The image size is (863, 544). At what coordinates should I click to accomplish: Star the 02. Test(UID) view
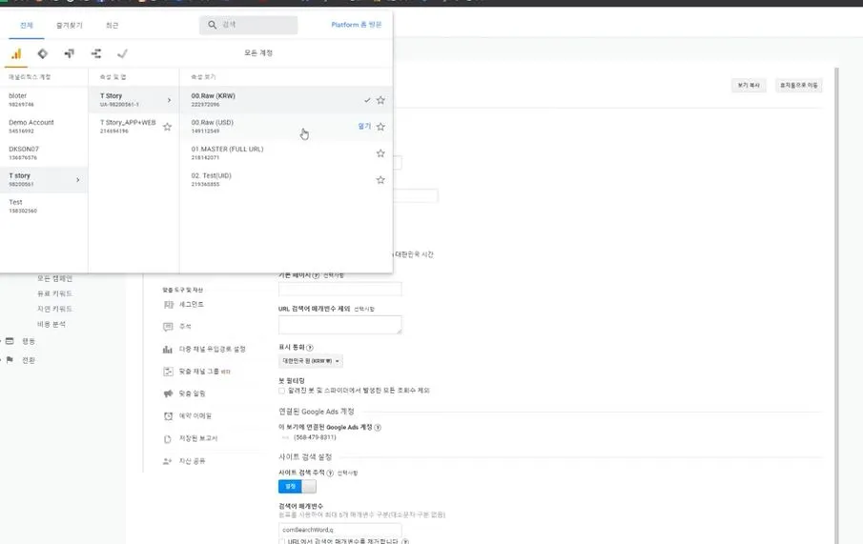pyautogui.click(x=380, y=180)
